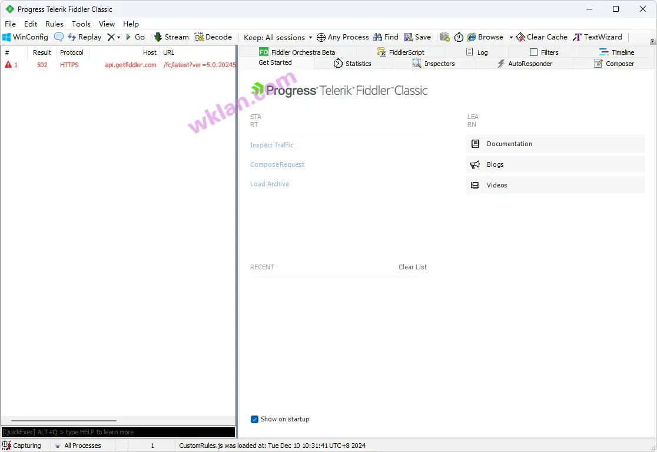The width and height of the screenshot is (657, 452).
Task: Toggle Stream mode in the toolbar
Action: click(x=171, y=37)
